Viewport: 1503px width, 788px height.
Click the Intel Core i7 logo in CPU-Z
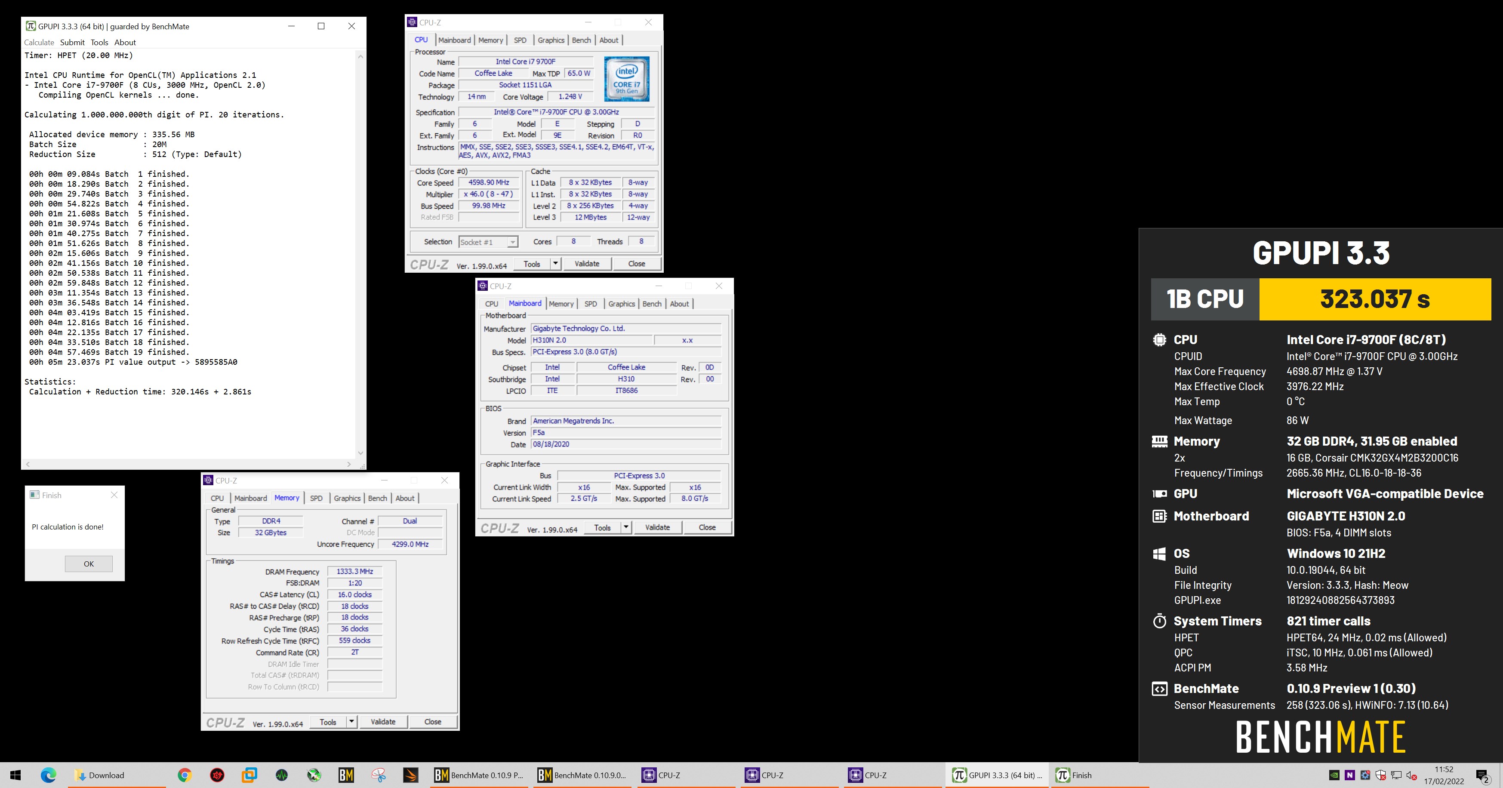[627, 79]
